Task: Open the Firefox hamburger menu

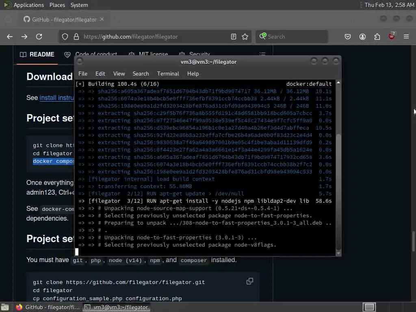Action: [406, 37]
